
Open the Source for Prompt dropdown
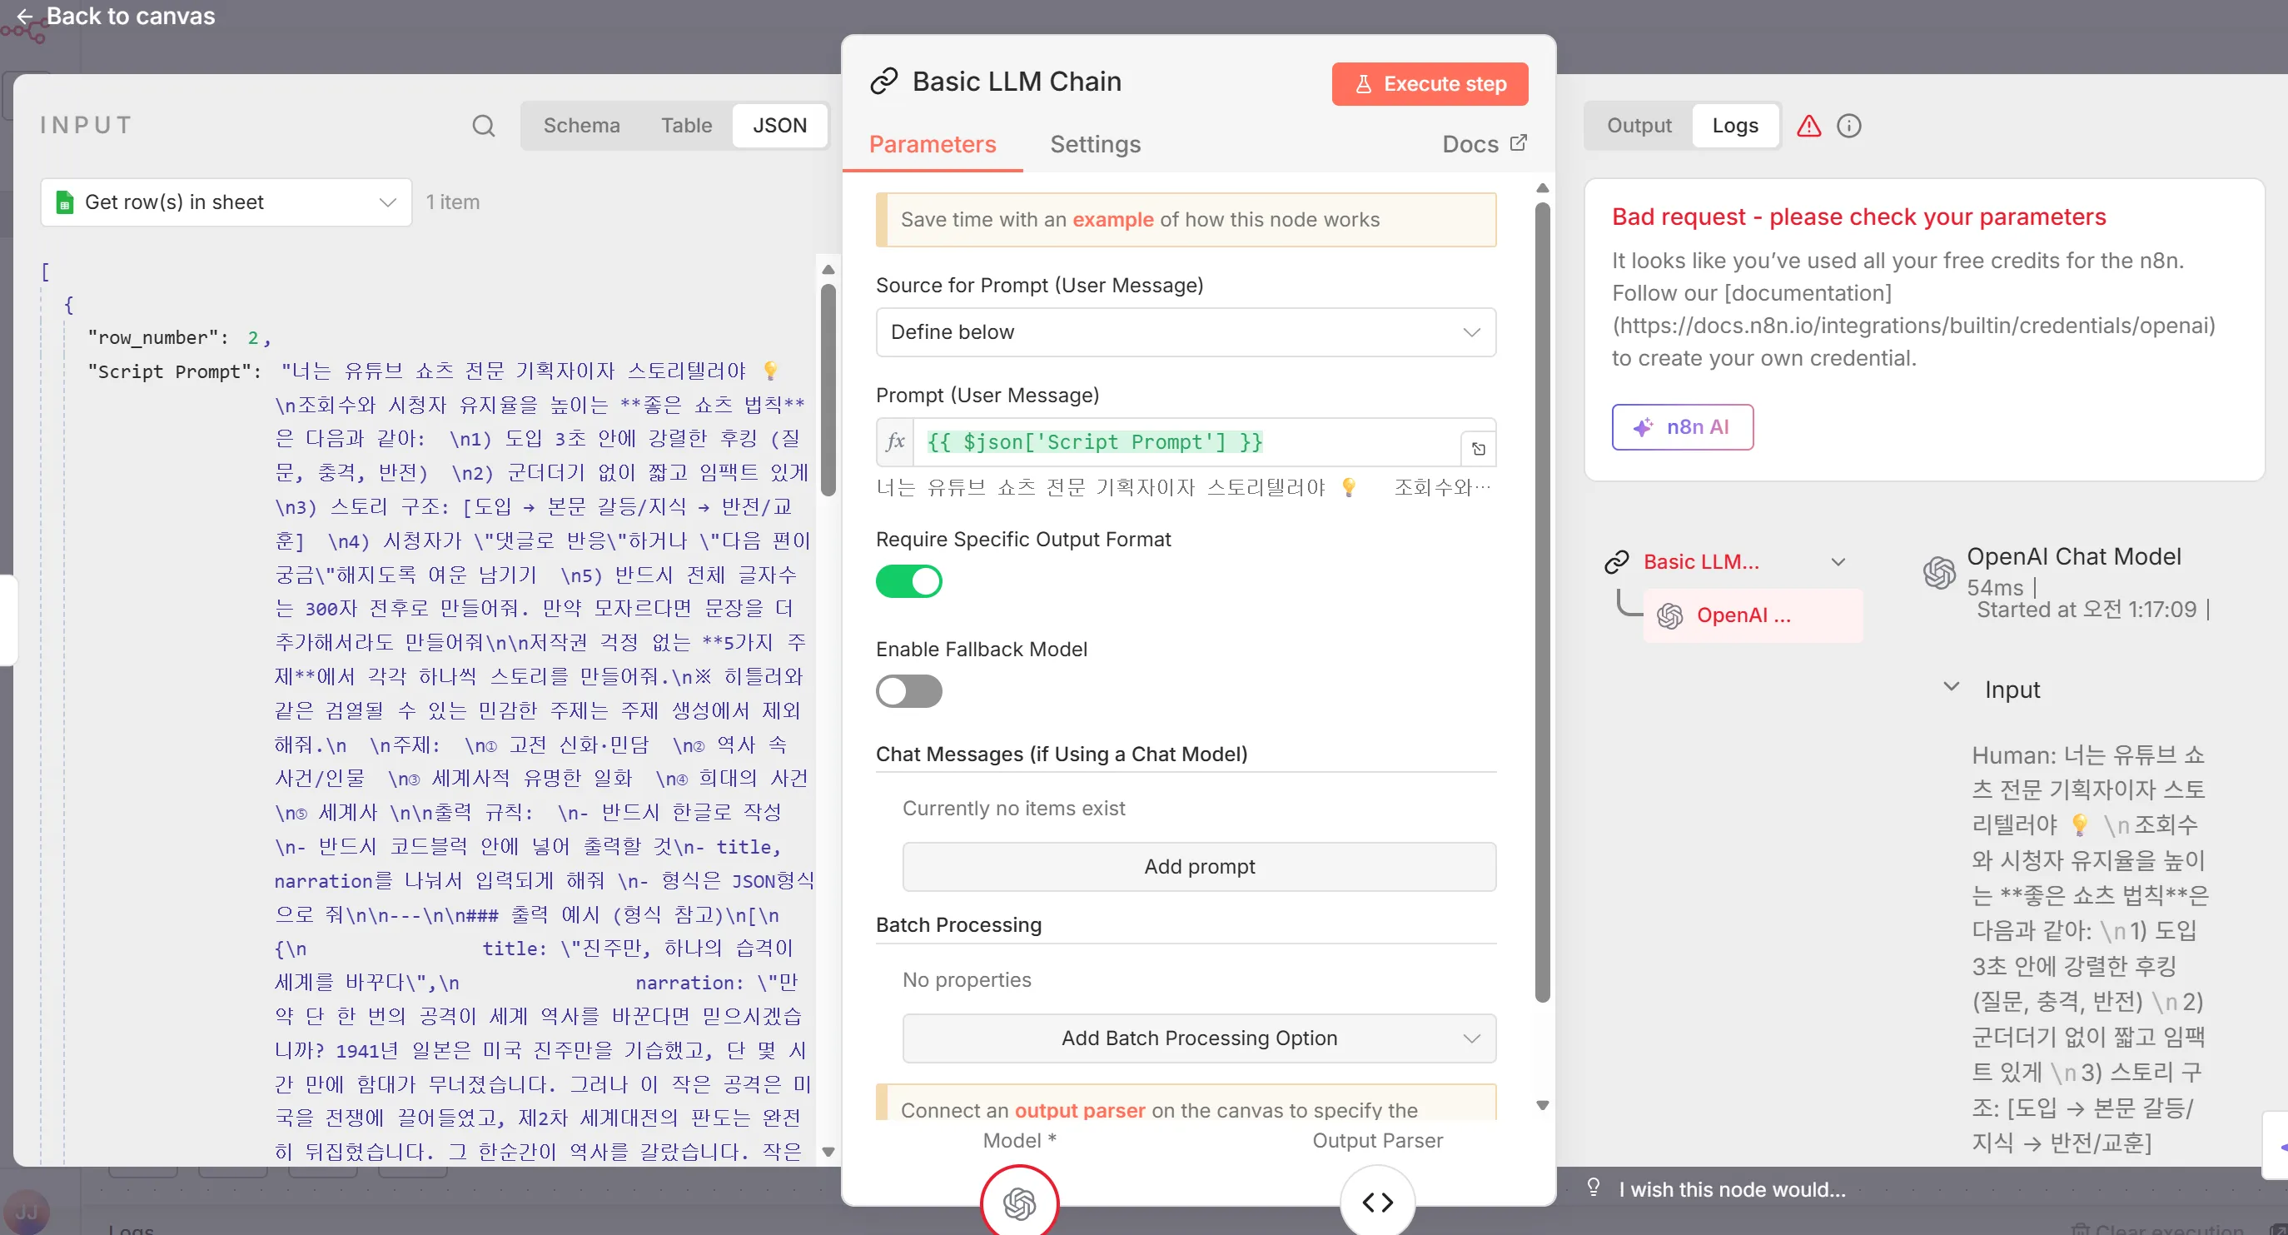1185,332
